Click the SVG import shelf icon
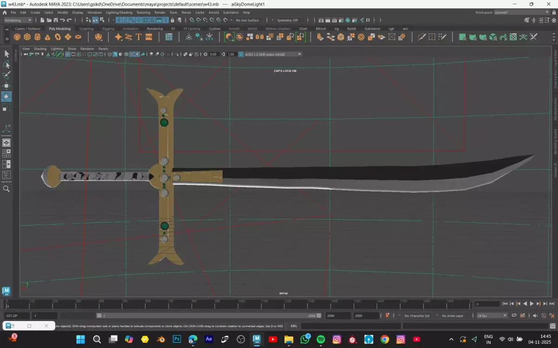 tap(149, 37)
